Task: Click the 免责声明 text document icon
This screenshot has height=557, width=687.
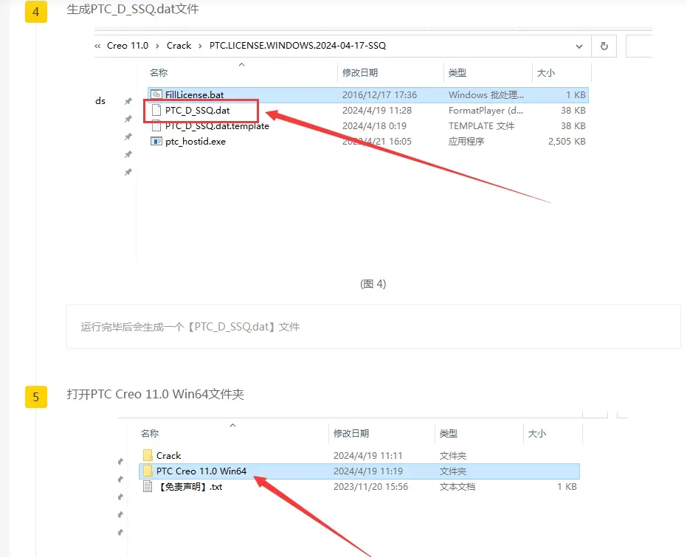Action: [148, 486]
